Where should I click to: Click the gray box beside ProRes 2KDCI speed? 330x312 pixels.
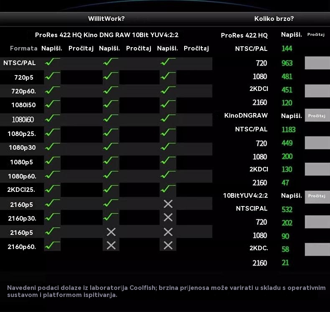(x=317, y=91)
